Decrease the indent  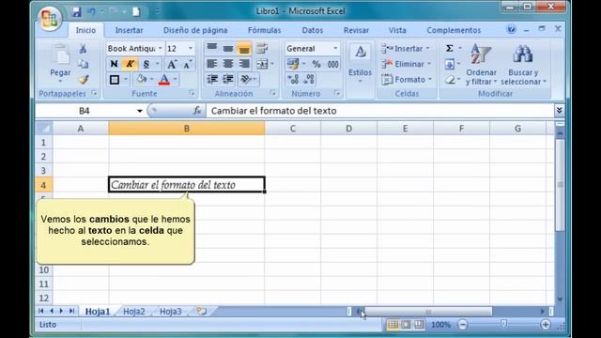pyautogui.click(x=212, y=79)
